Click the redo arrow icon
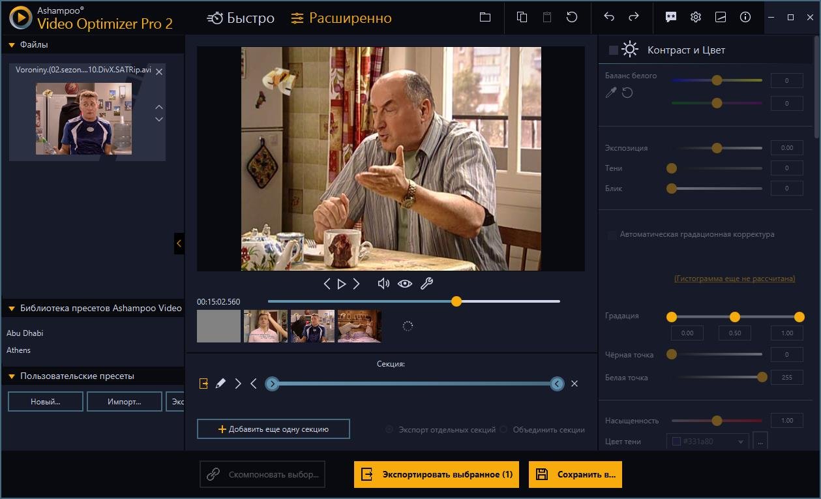Screen dimensions: 821x499 634,18
